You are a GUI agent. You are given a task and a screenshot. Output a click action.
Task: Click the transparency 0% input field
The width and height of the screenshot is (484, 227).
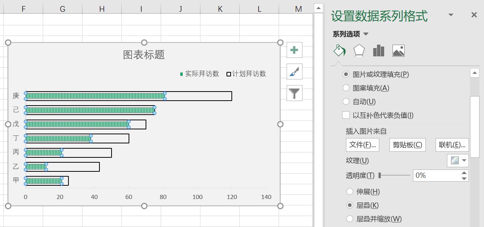[x=436, y=175]
